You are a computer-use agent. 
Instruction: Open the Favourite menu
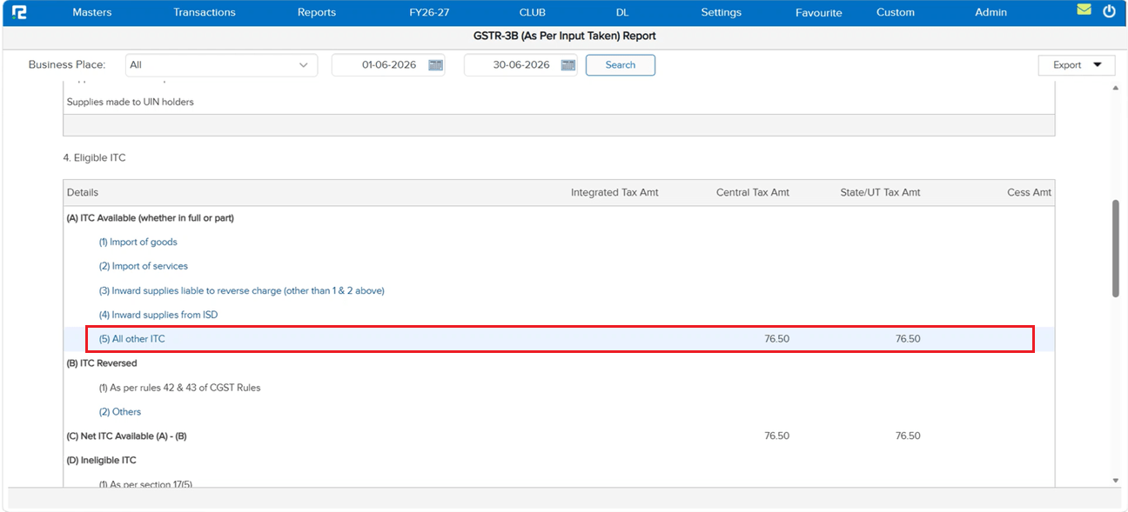819,12
